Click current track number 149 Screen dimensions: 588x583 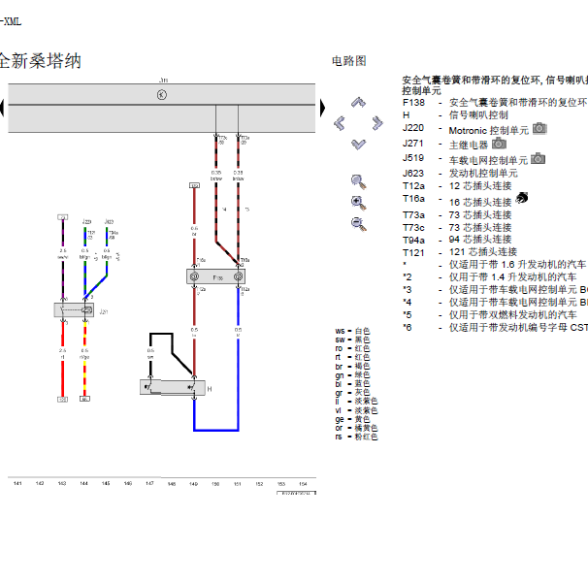pyautogui.click(x=193, y=484)
